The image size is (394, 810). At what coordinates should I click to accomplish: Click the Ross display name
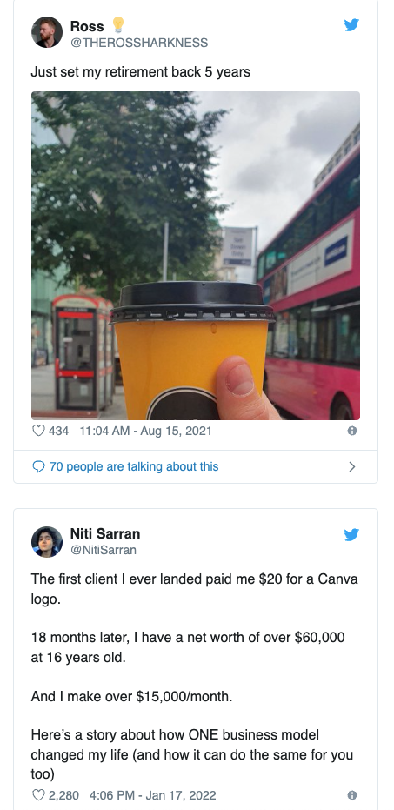(x=87, y=26)
